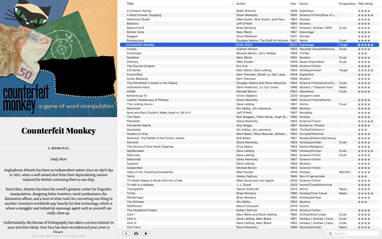Click the magnifying glass search icon
Screen dimensions: 382x239
(x=330, y=233)
